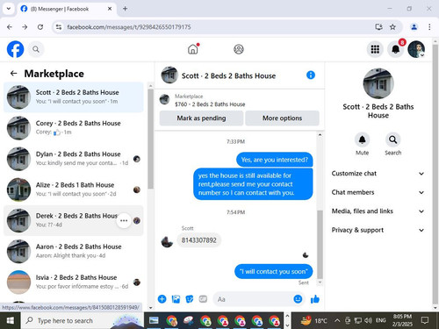
Task: Open the Facebook search magnifier
Action: pos(36,49)
